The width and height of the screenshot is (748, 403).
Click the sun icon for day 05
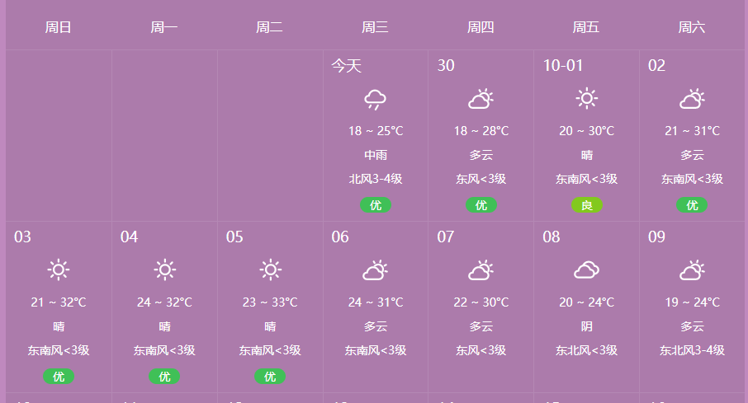[x=270, y=270]
